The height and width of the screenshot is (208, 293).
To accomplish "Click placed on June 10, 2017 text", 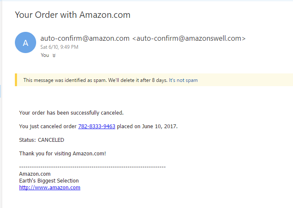I will click(147, 126).
